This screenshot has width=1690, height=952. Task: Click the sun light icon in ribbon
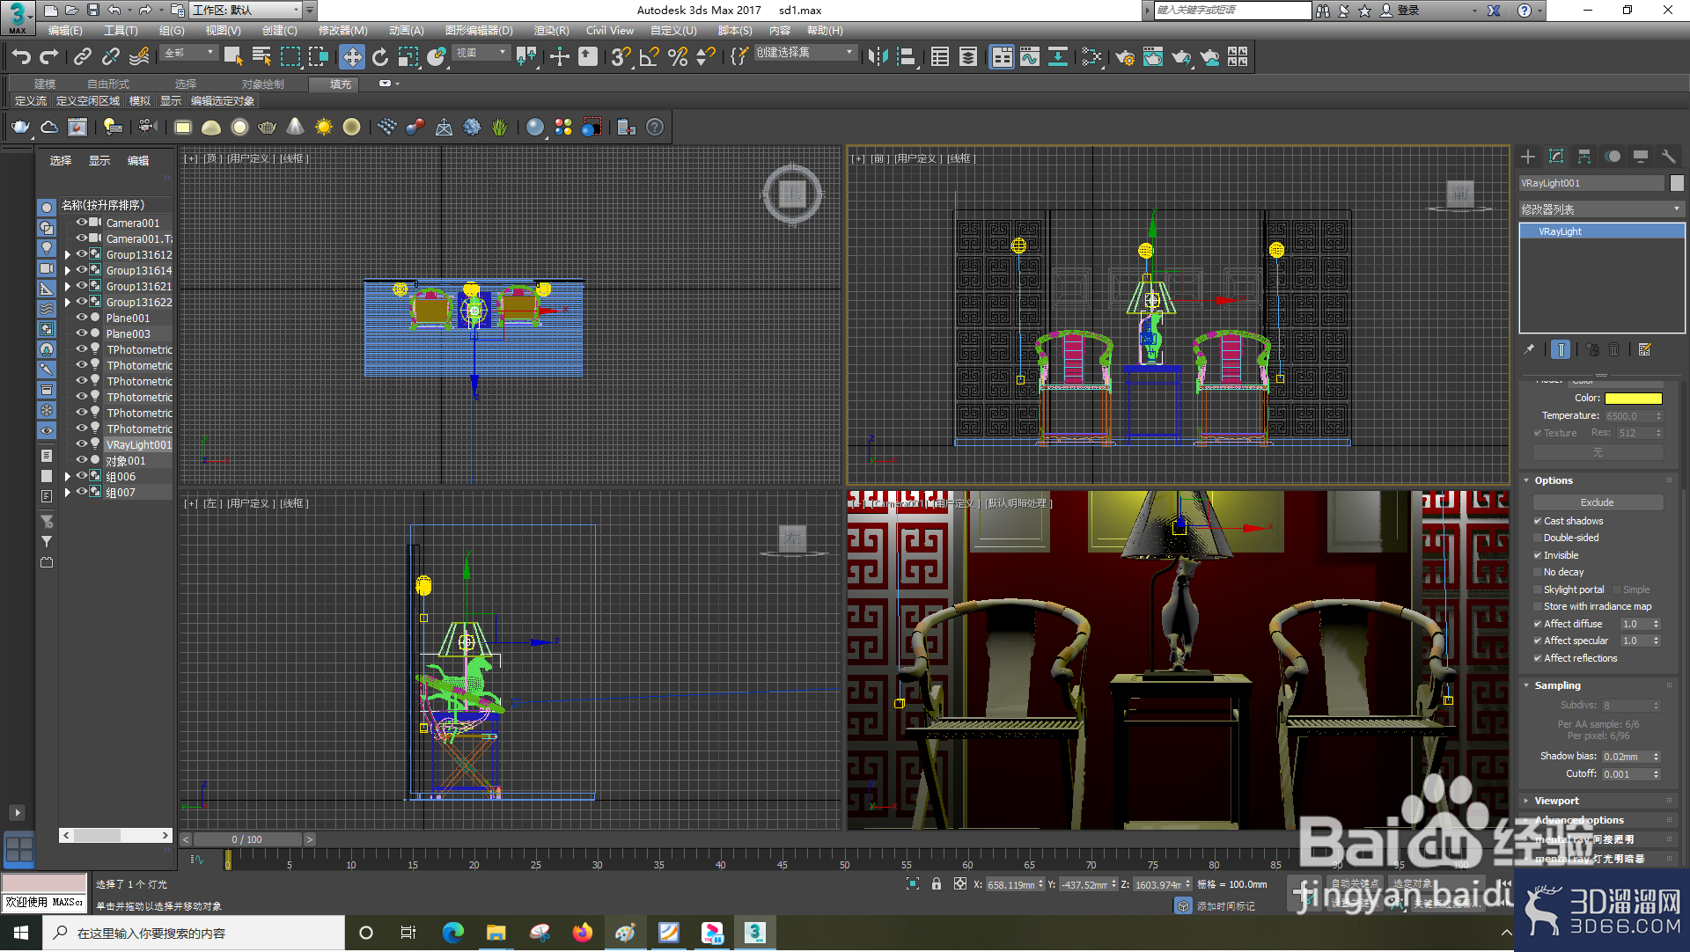(324, 128)
